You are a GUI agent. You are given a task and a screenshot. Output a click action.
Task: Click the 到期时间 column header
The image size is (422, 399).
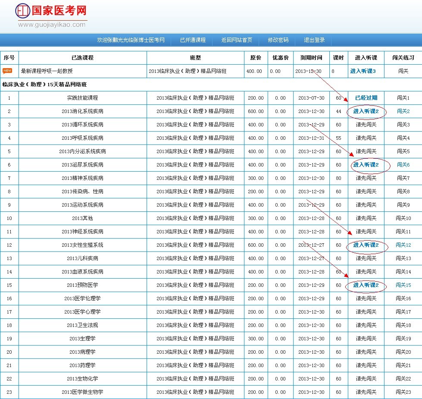pyautogui.click(x=311, y=58)
